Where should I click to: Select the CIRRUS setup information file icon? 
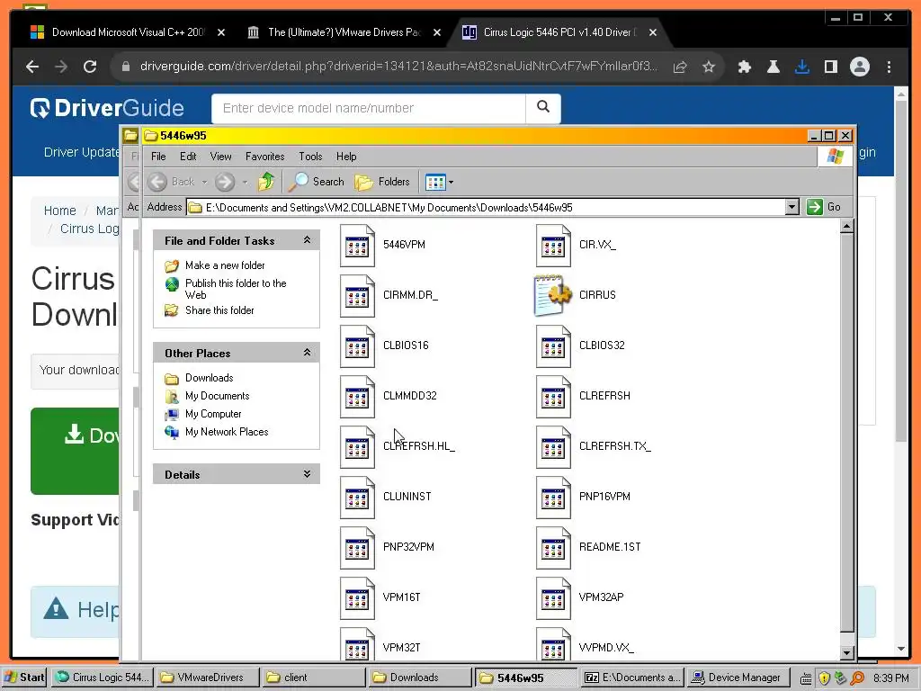click(553, 295)
